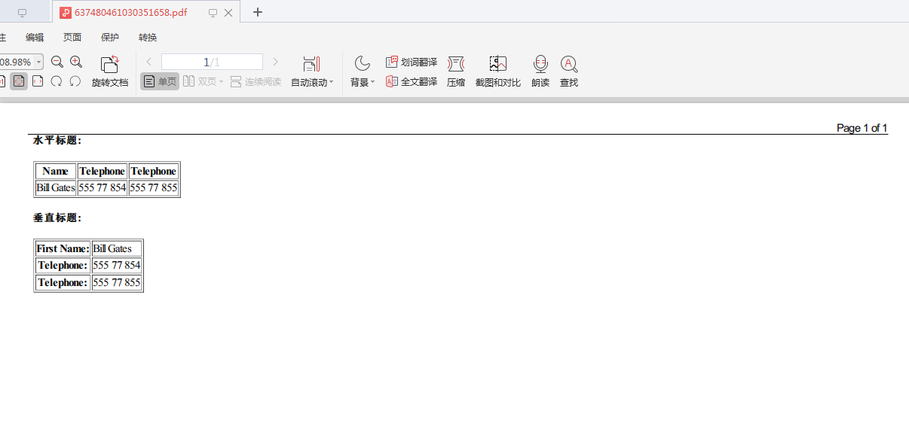Expand the 双页 dropdown arrow
The height and width of the screenshot is (435, 909).
[x=221, y=82]
